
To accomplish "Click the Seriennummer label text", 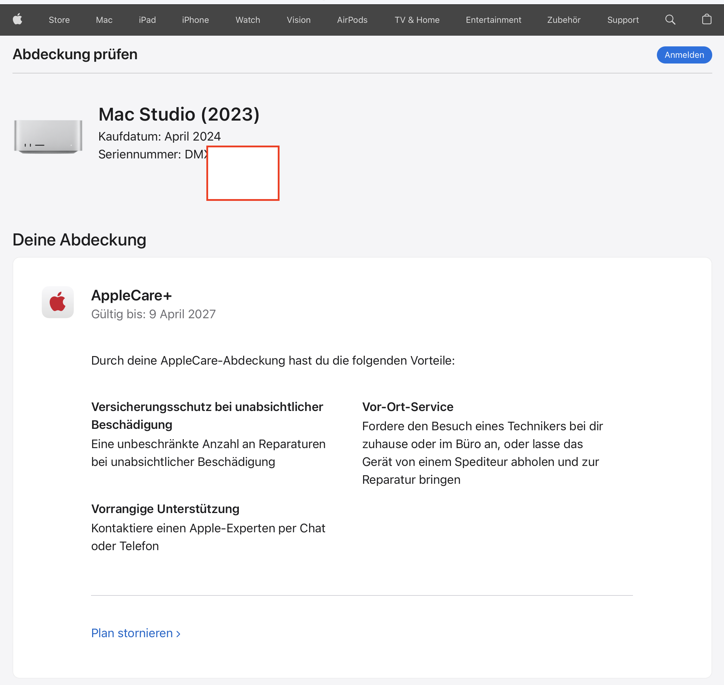I will tap(140, 154).
